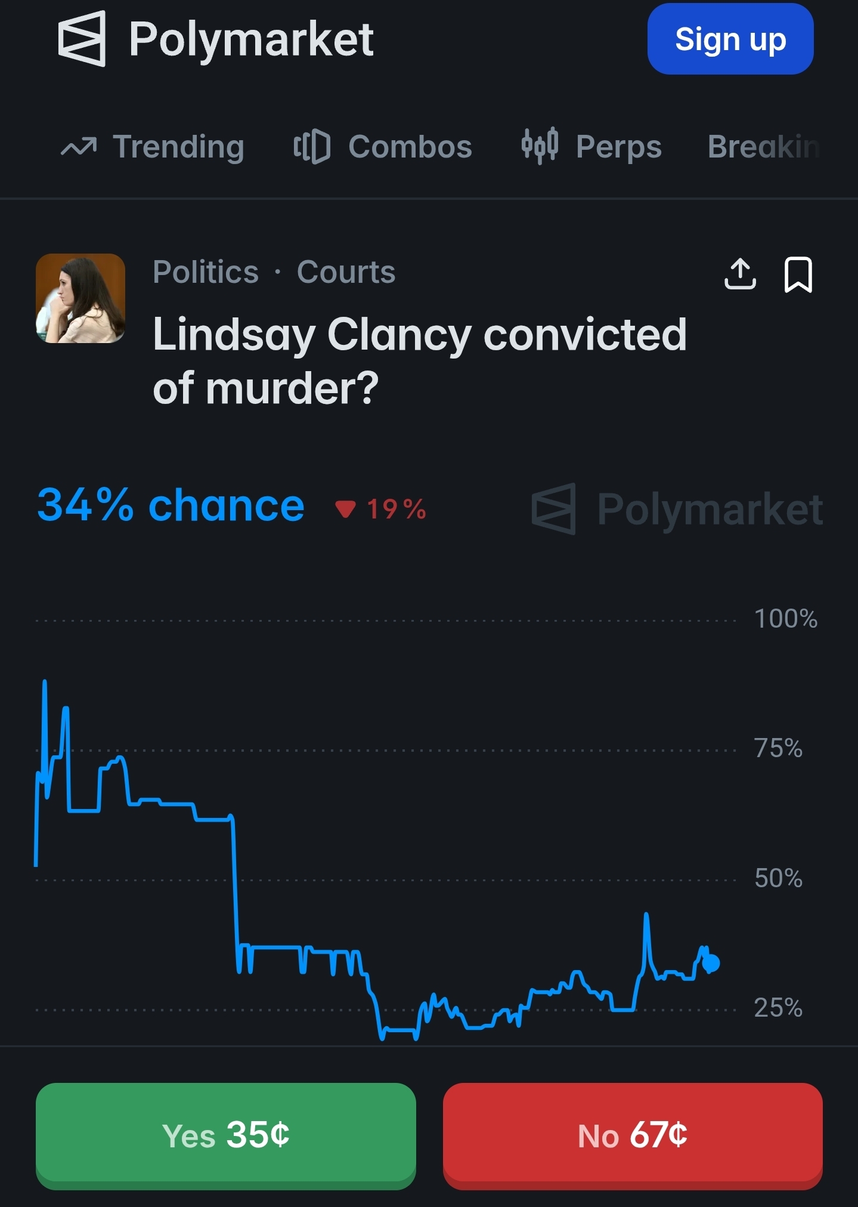This screenshot has height=1207, width=858.
Task: Click the Polymarket wordmark in header
Action: [251, 40]
